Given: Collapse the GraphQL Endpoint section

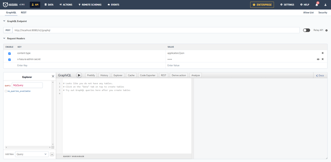Looking at the screenshot, I should pyautogui.click(x=4, y=21).
